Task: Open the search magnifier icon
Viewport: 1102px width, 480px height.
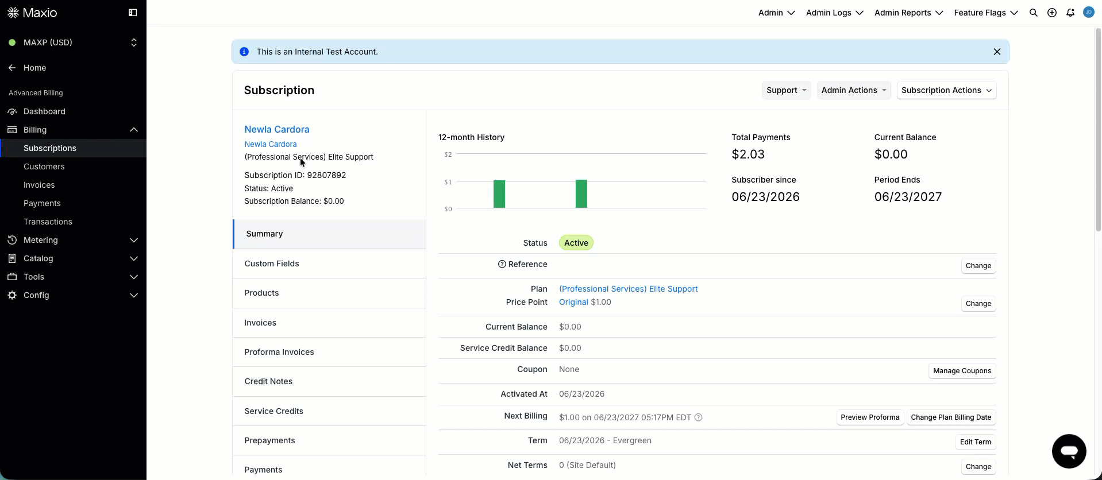Action: click(x=1033, y=13)
